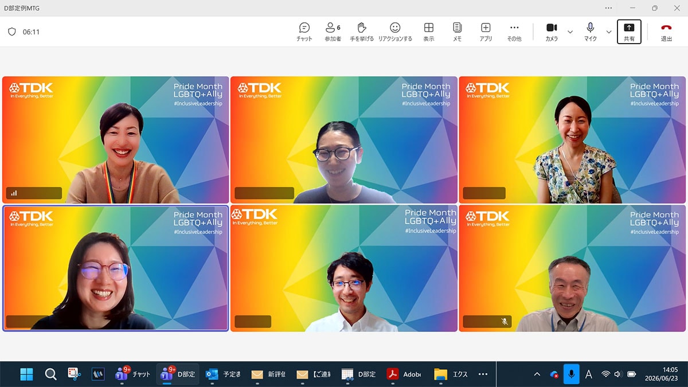Select the video tile of the gray-haired man
The image size is (688, 387).
coord(572,268)
